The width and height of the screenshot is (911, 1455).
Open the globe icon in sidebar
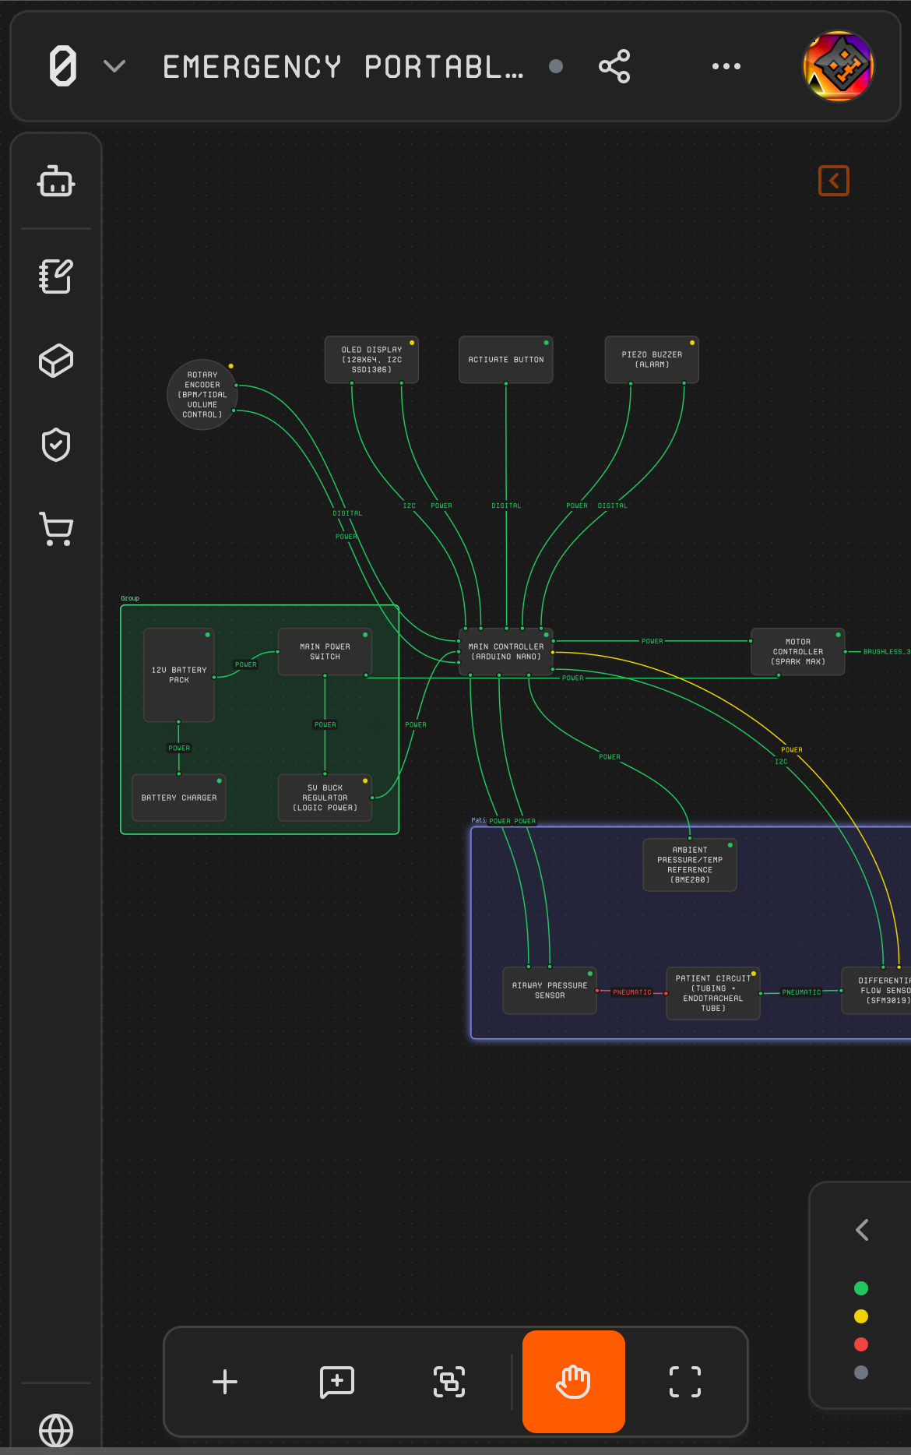56,1431
